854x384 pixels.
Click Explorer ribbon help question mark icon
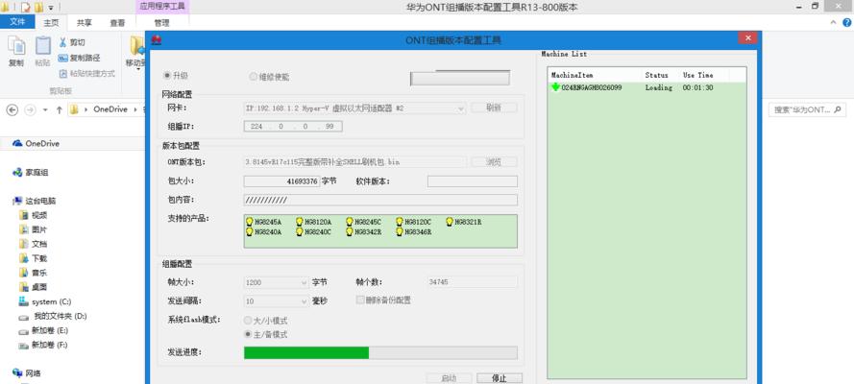click(x=847, y=22)
